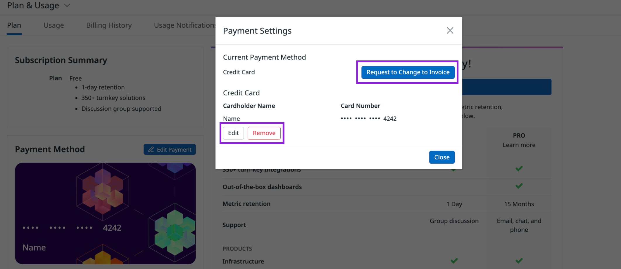Open the PRO Learn more link
621x269 pixels.
coord(519,145)
